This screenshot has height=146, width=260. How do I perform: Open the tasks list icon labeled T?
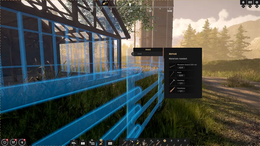(x=74, y=143)
